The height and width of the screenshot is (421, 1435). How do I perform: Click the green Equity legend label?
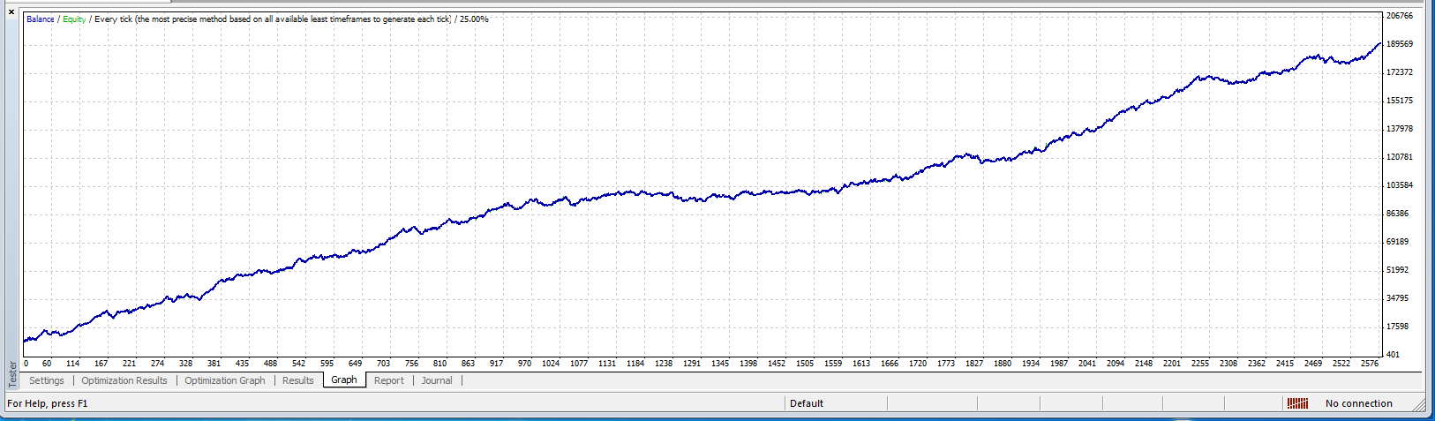click(x=74, y=19)
